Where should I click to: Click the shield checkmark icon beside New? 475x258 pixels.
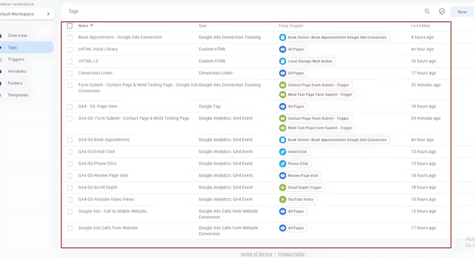click(442, 11)
